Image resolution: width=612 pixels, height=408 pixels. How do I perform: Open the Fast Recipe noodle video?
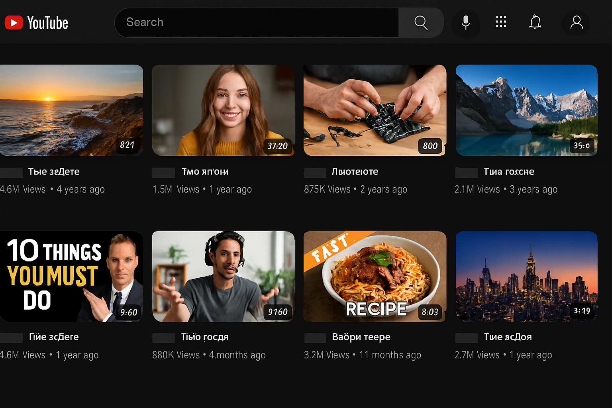(x=375, y=277)
